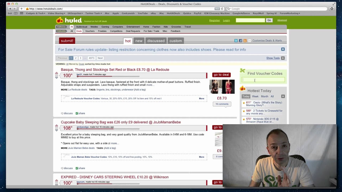Open the Login link

pos(226,20)
